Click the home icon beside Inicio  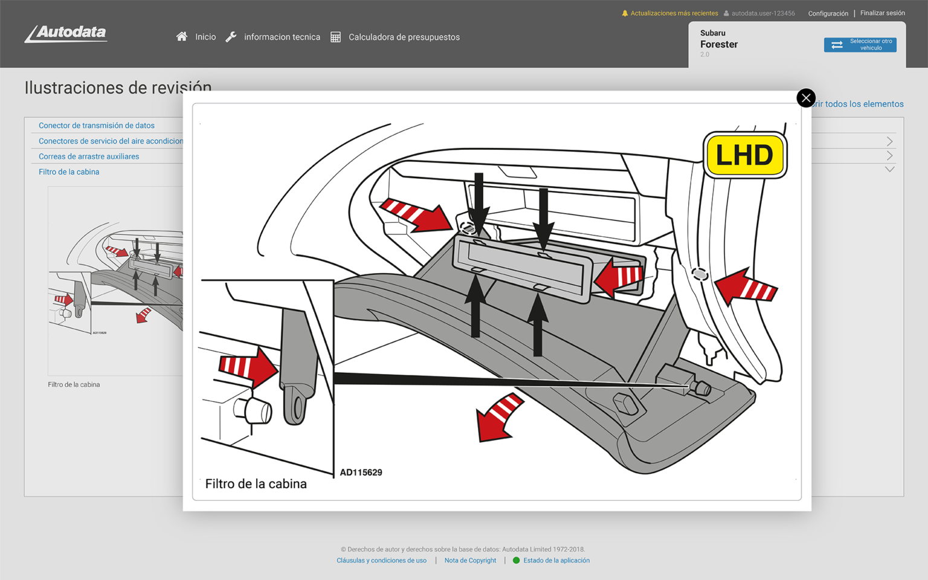[181, 37]
